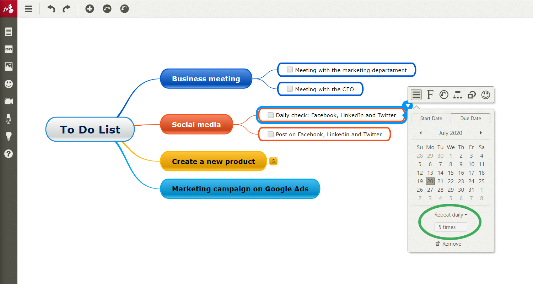Open the microphone audio note icon
533x284 pixels.
9,119
